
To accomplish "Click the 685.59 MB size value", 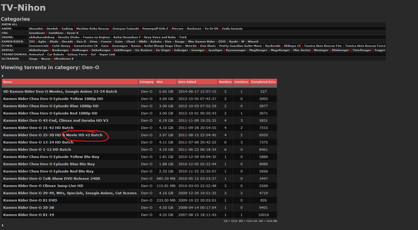I will [166, 179].
